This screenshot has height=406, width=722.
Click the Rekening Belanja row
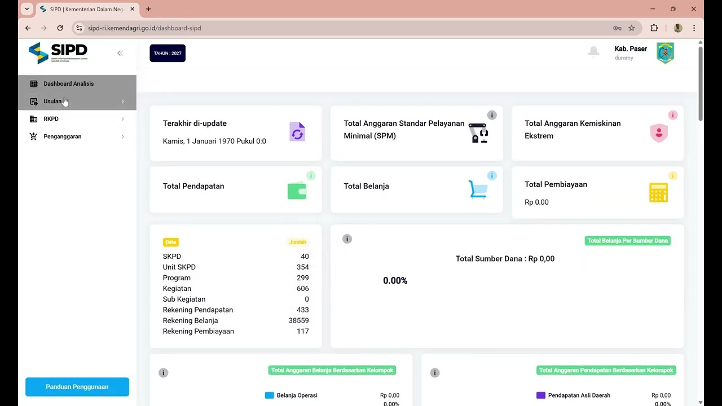tap(236, 320)
